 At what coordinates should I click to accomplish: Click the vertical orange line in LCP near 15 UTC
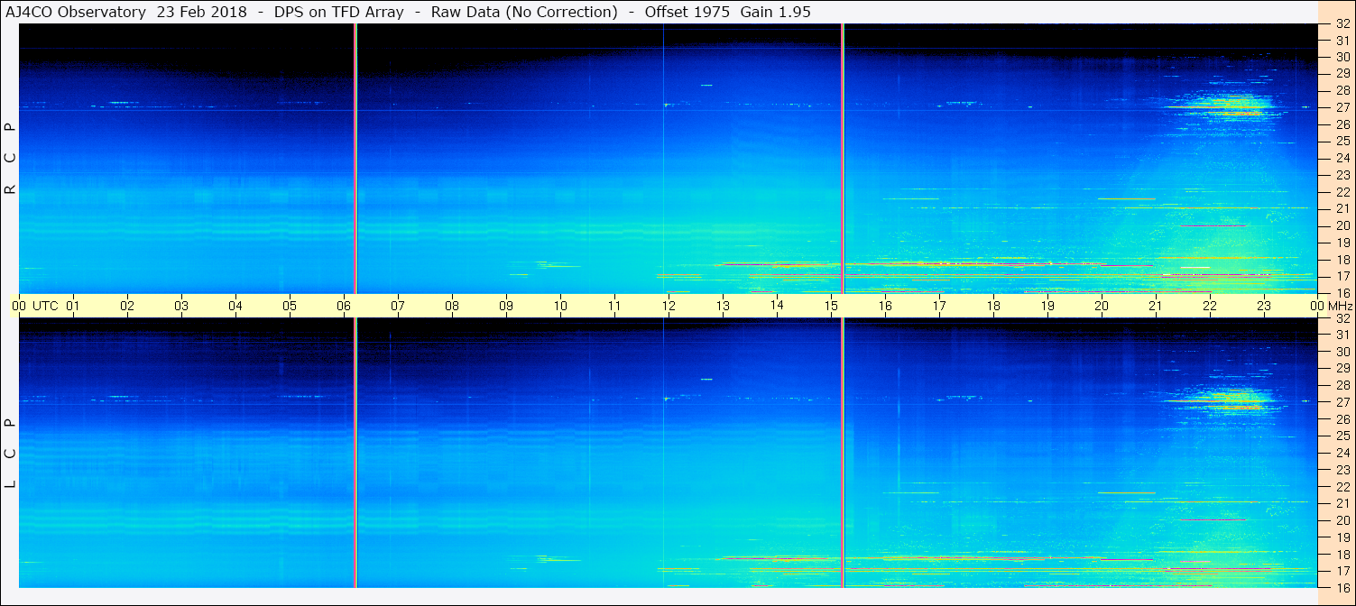click(842, 453)
